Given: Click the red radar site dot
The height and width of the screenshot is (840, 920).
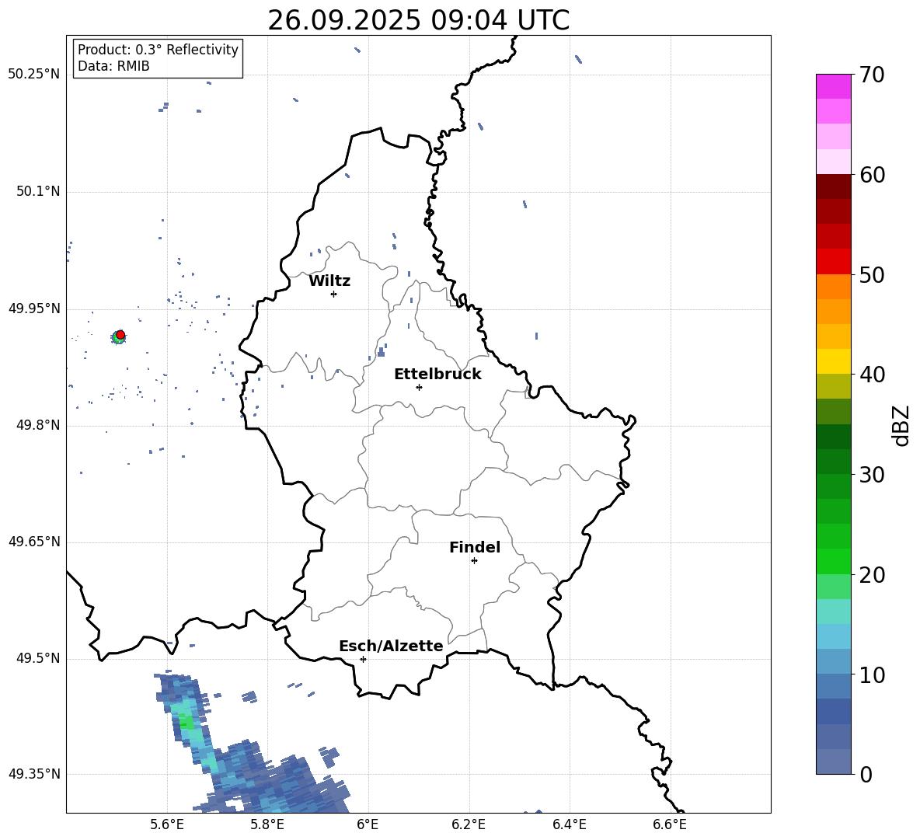Looking at the screenshot, I should [x=120, y=335].
